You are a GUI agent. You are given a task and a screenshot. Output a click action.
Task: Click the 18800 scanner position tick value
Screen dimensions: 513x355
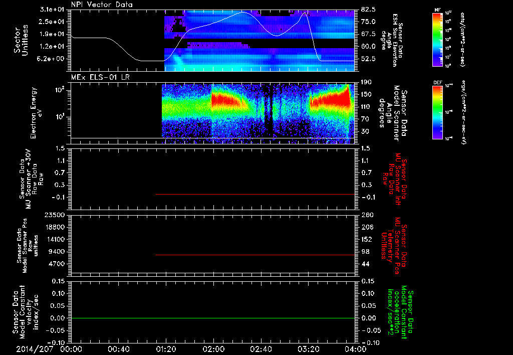pyautogui.click(x=54, y=227)
